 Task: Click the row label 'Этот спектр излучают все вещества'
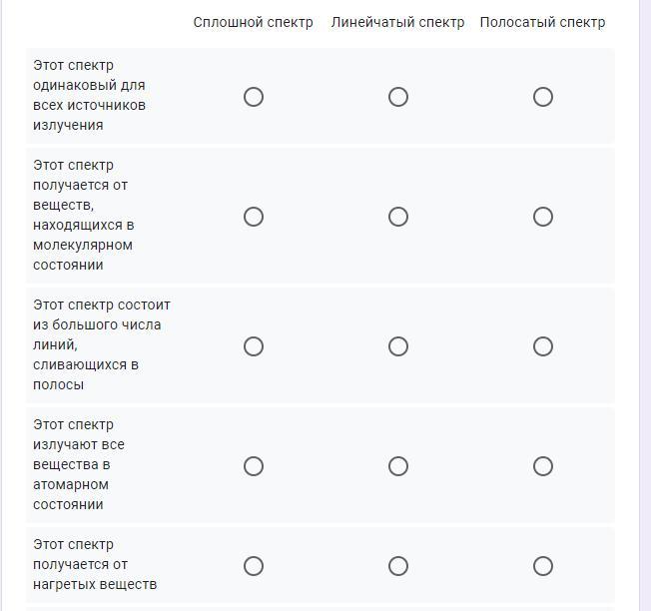coord(79,464)
